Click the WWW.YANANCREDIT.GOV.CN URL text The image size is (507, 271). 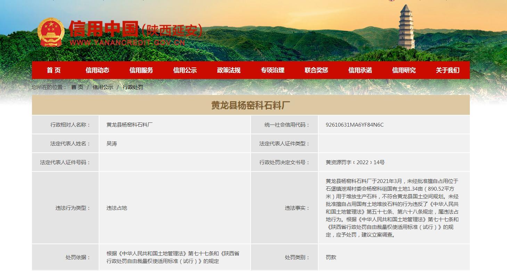coord(127,43)
